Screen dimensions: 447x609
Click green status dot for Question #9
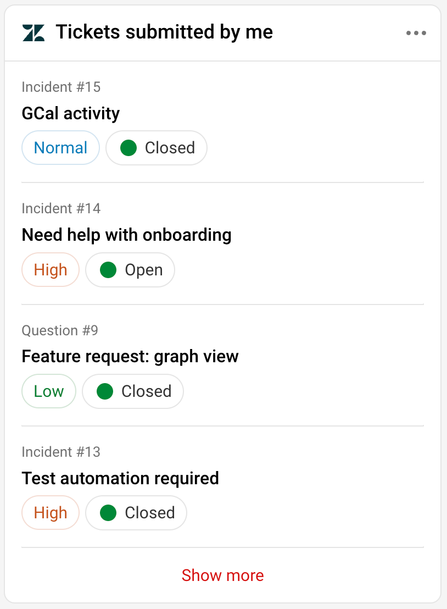[x=105, y=391]
